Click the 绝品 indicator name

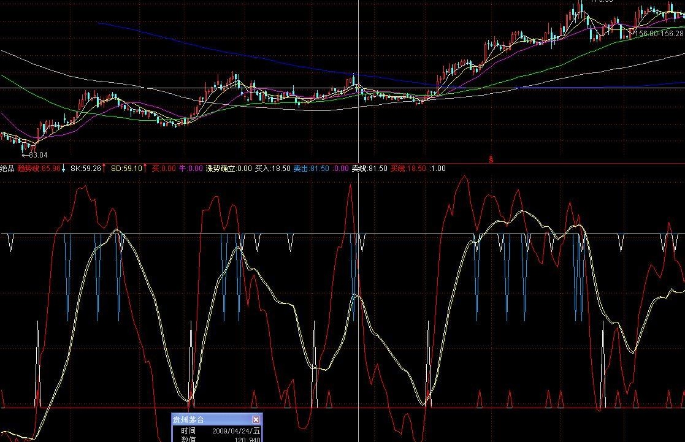coord(7,169)
